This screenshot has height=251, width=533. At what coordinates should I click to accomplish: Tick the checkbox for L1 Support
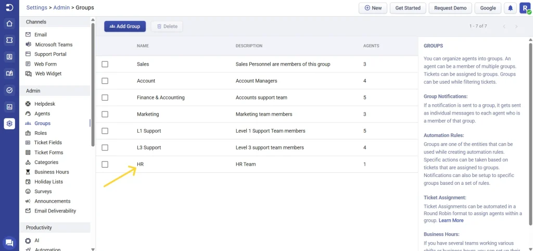(x=105, y=131)
